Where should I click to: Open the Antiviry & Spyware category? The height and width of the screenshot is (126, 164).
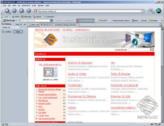[x=80, y=63]
